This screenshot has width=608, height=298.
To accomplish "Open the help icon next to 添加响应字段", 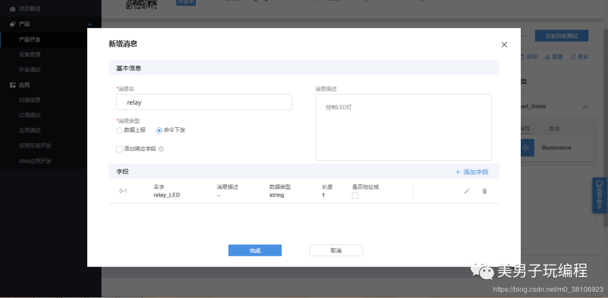I will [x=162, y=149].
